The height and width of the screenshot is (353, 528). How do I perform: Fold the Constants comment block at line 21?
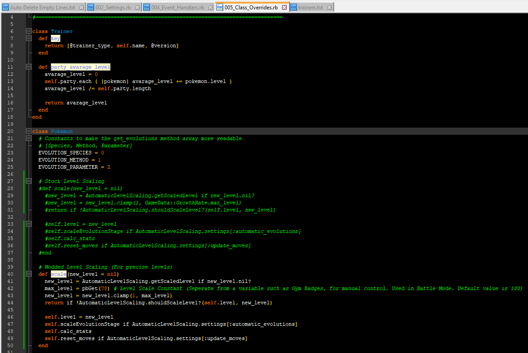click(x=29, y=138)
